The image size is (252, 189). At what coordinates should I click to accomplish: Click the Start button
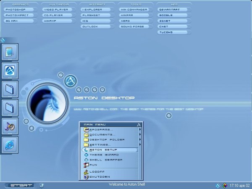pyautogui.click(x=21, y=186)
